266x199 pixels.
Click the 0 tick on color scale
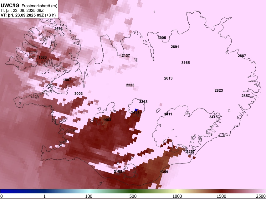pyautogui.click(x=2, y=196)
